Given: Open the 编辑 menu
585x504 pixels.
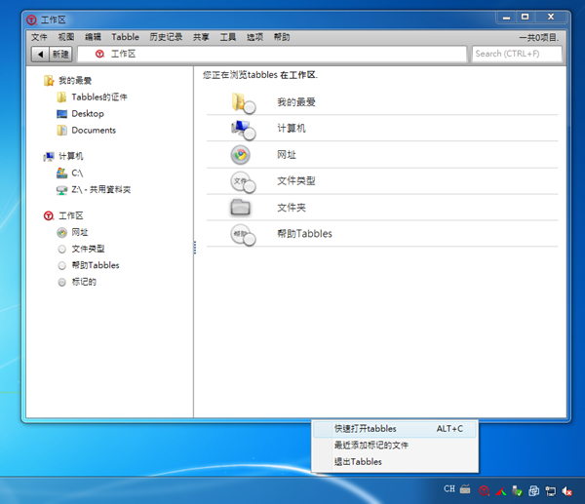Looking at the screenshot, I should pos(93,37).
